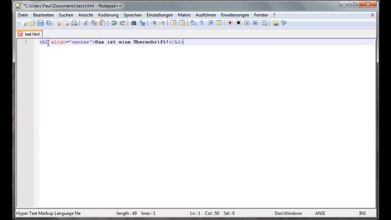This screenshot has height=220, width=391.
Task: Open the Kodierung menu
Action: tap(108, 15)
